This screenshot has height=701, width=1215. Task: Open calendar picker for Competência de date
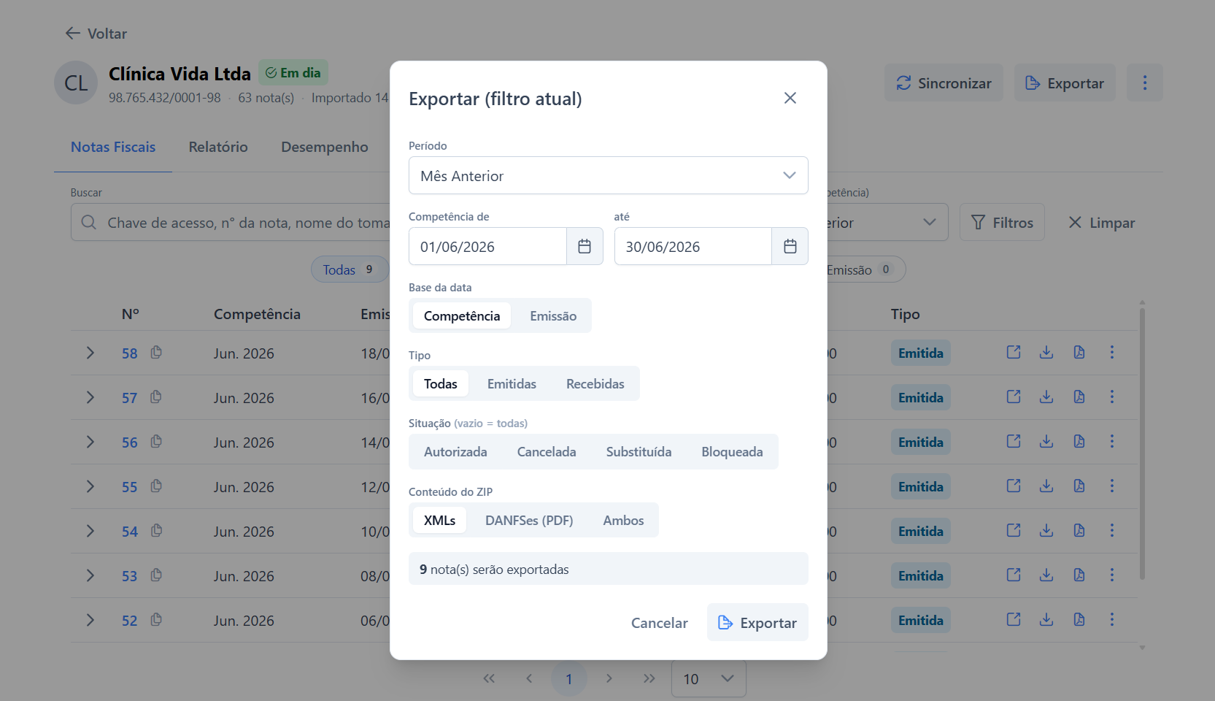pyautogui.click(x=585, y=247)
